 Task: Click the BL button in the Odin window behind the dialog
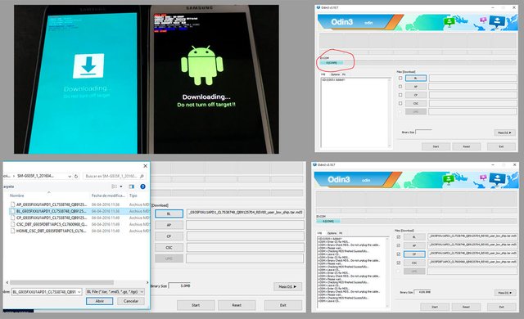coord(169,213)
